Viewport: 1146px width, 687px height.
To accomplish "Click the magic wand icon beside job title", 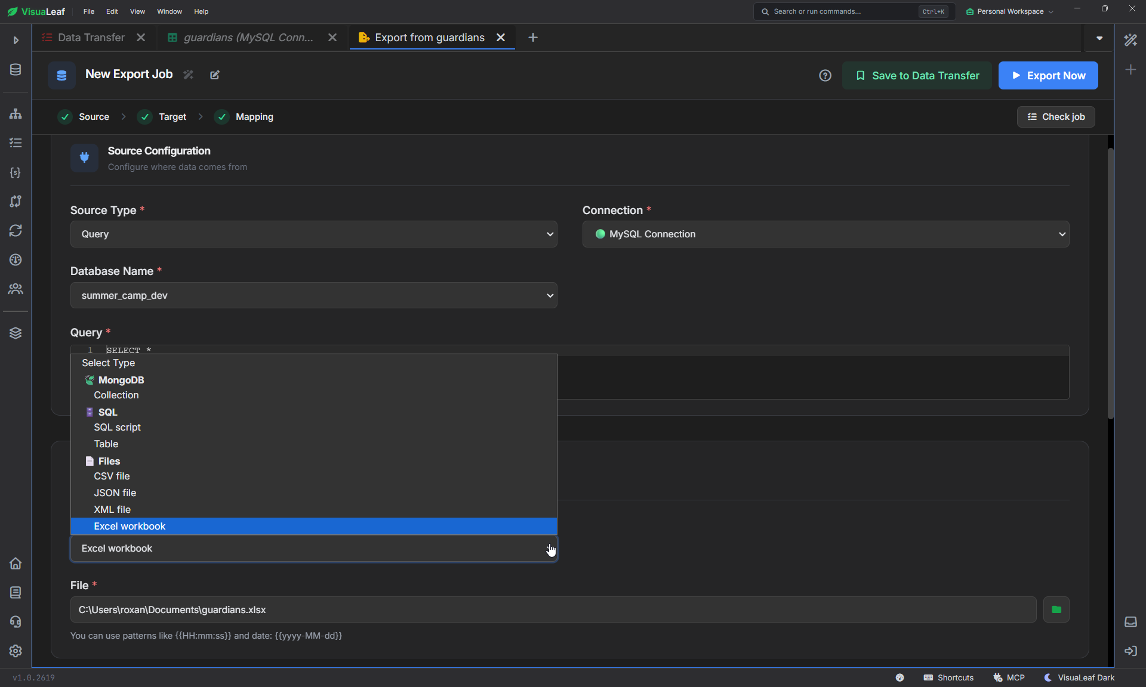I will [x=189, y=75].
